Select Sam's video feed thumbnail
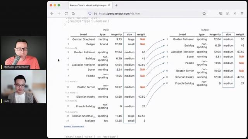 point(24,86)
